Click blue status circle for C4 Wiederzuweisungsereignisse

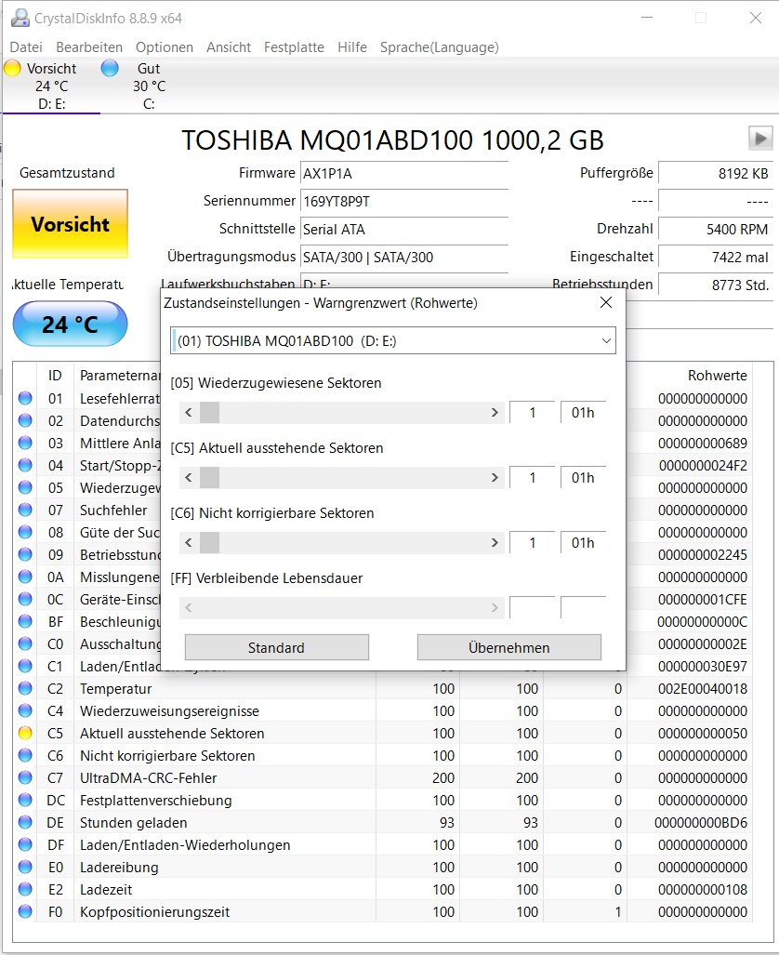[25, 710]
